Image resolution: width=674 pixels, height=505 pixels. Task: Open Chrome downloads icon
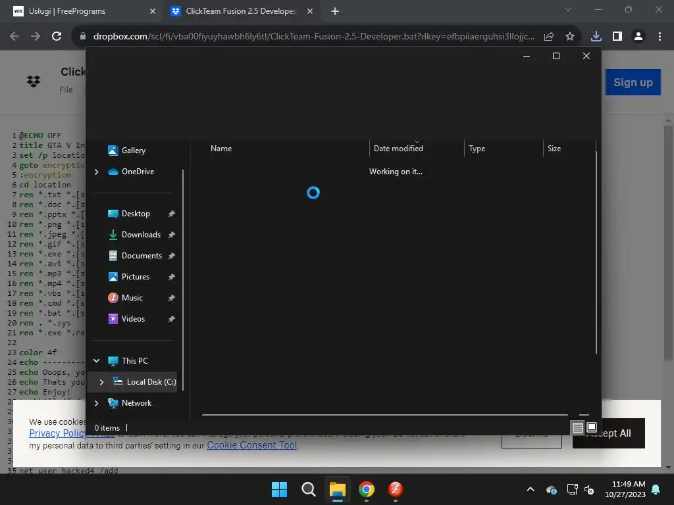[596, 37]
